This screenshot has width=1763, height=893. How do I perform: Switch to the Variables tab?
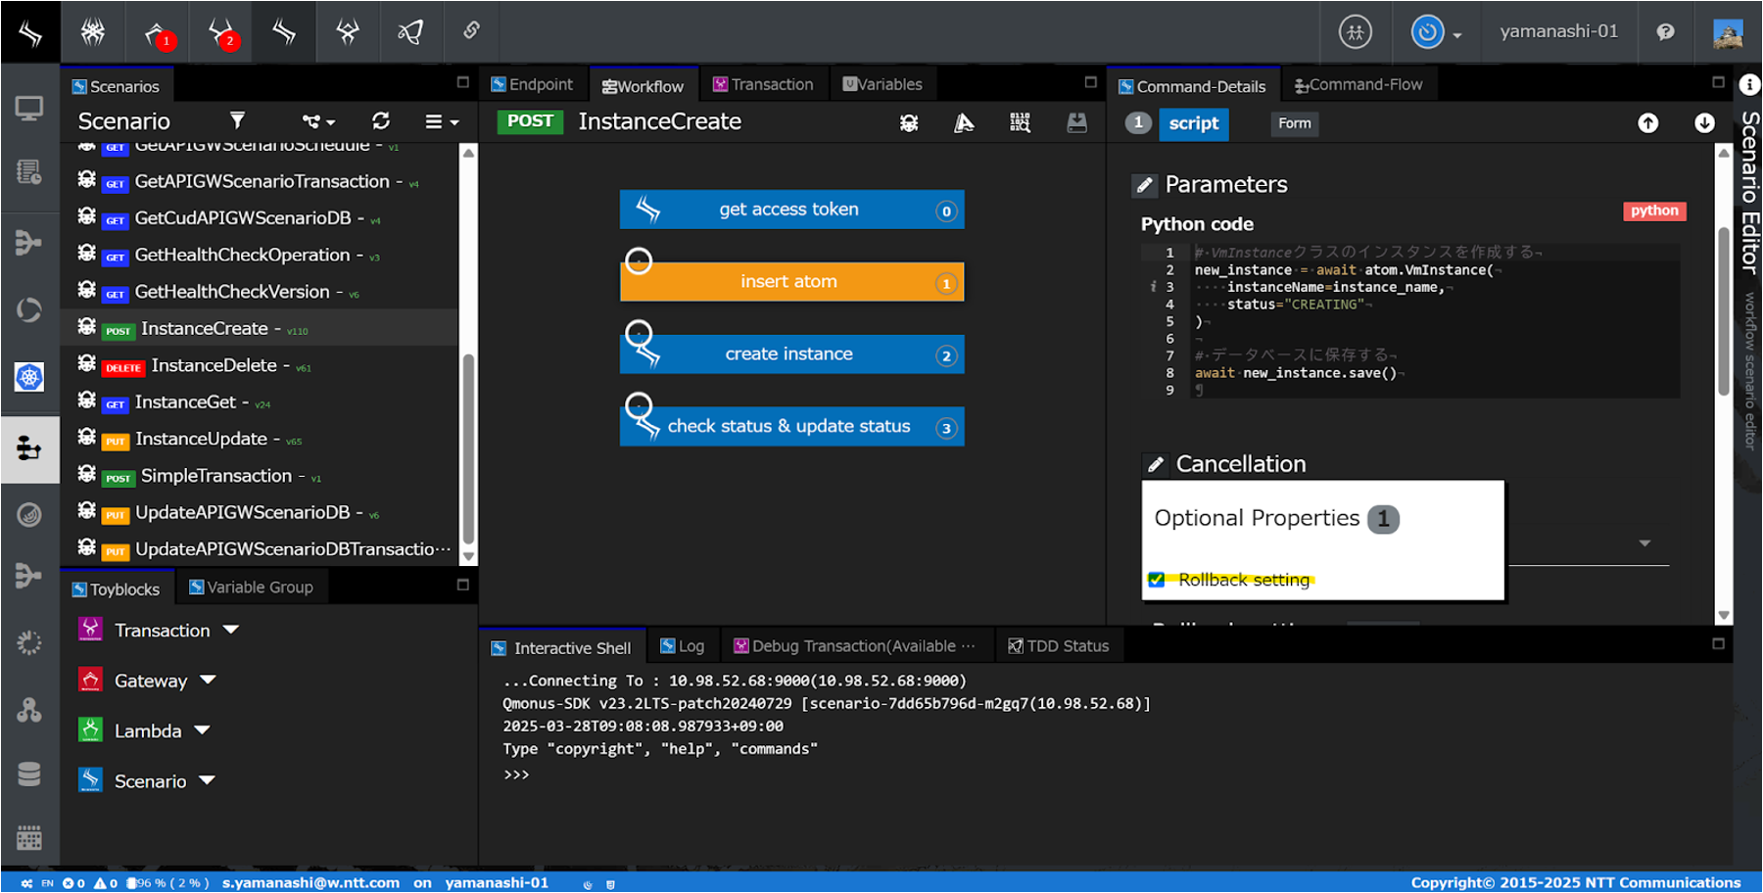point(882,84)
